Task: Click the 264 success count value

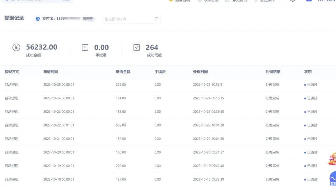Action: pyautogui.click(x=152, y=47)
